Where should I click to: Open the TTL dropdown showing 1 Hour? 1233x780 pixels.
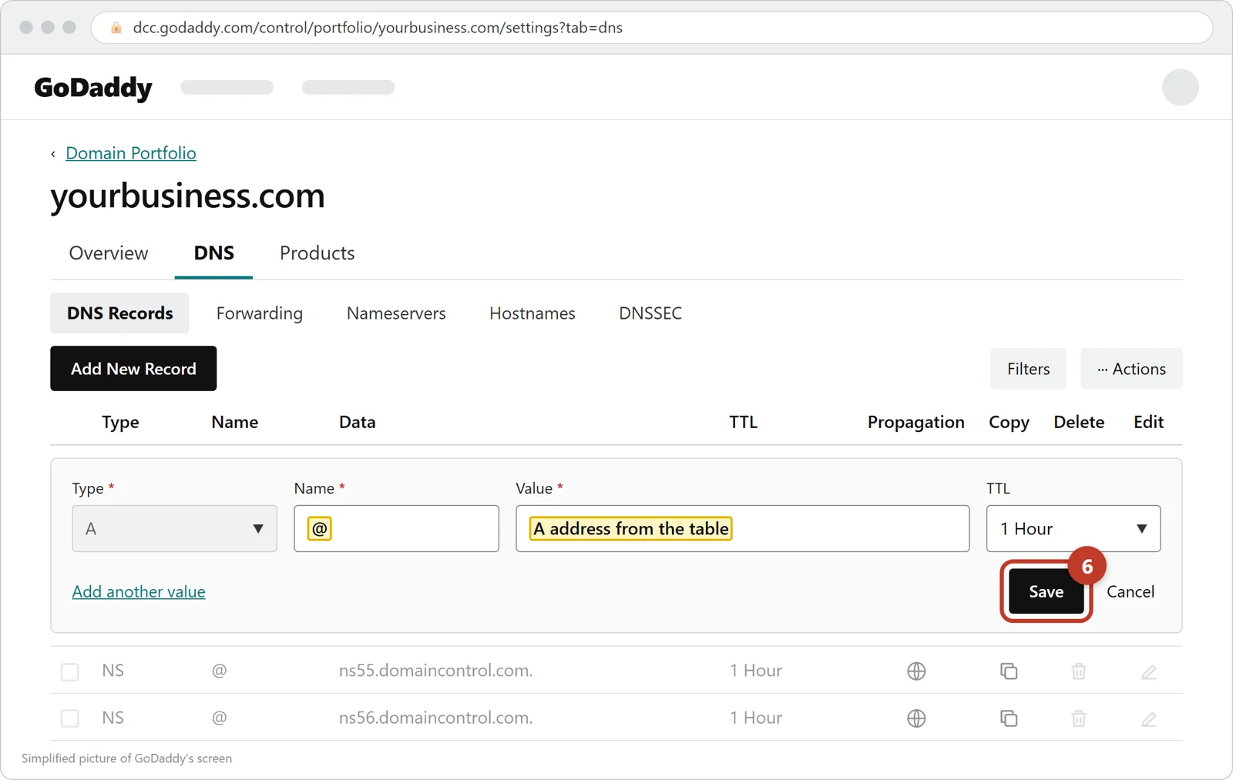(x=1073, y=528)
